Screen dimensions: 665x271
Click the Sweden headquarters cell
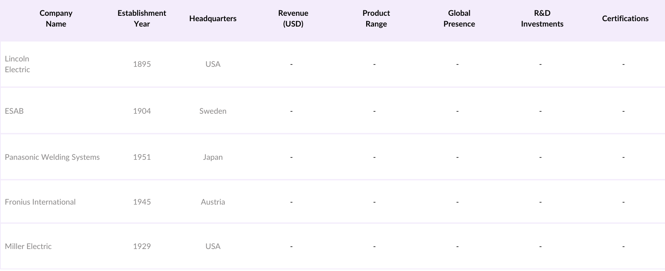pyautogui.click(x=213, y=111)
